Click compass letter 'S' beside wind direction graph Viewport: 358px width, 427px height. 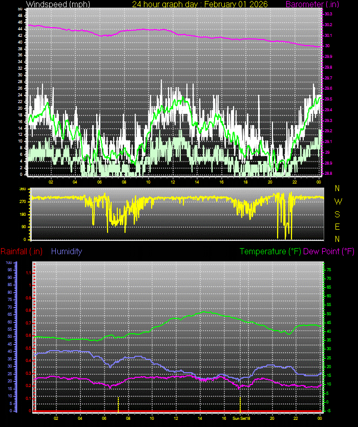click(x=338, y=214)
